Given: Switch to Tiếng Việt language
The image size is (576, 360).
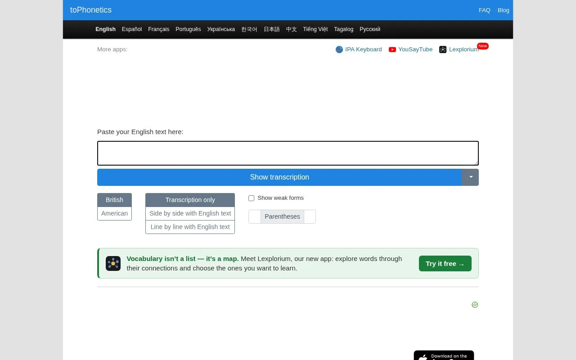Looking at the screenshot, I should click(315, 29).
